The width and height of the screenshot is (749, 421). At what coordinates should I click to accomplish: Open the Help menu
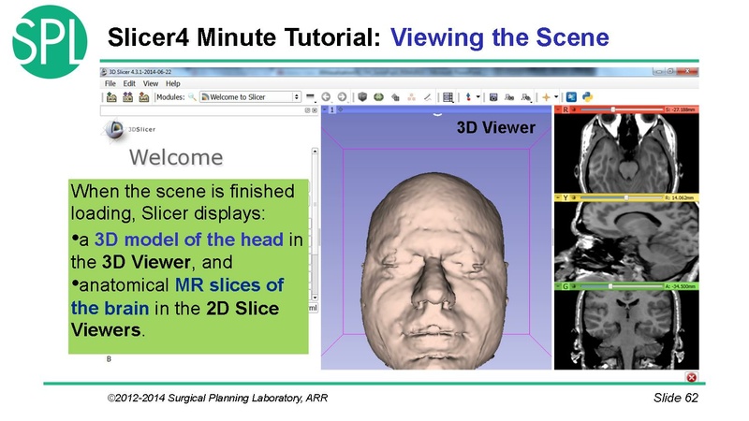coord(173,83)
